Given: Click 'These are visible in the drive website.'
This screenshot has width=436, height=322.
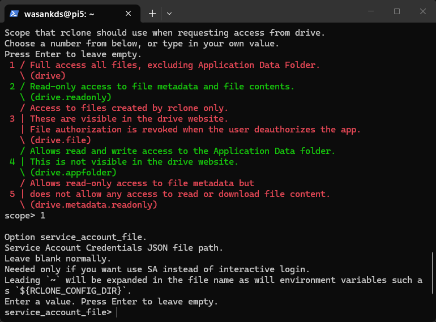Looking at the screenshot, I should pos(129,119).
